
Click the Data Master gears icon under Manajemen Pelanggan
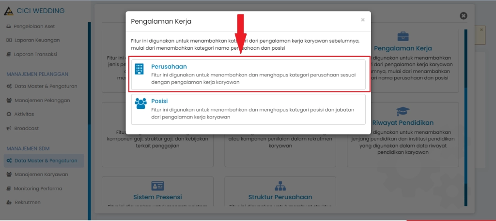9,86
